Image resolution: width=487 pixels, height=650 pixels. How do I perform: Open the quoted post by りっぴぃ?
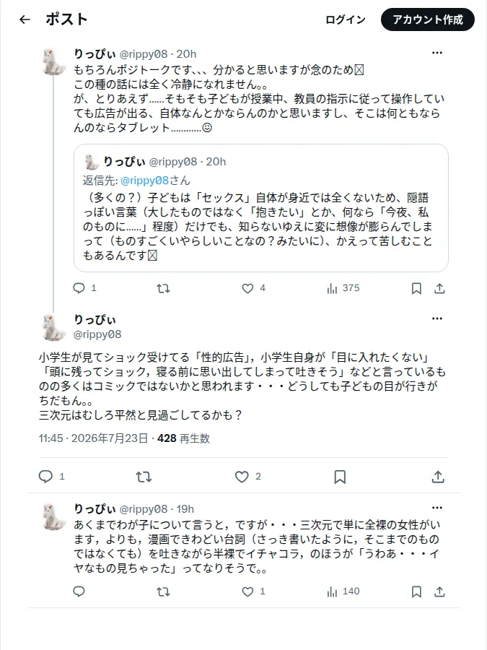(261, 208)
